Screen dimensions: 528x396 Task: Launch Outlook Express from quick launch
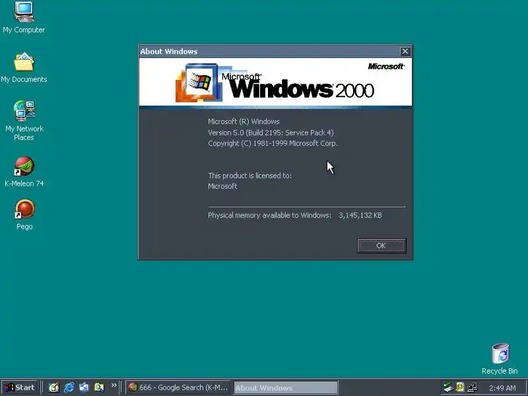click(84, 387)
